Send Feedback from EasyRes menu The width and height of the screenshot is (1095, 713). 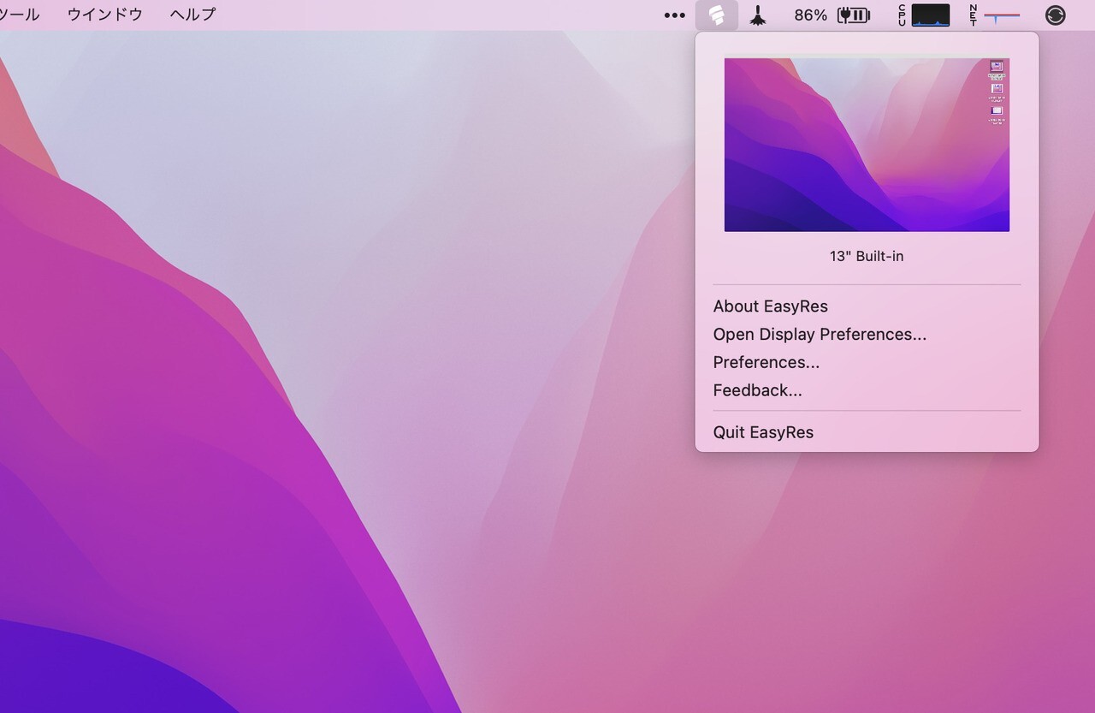pos(757,389)
